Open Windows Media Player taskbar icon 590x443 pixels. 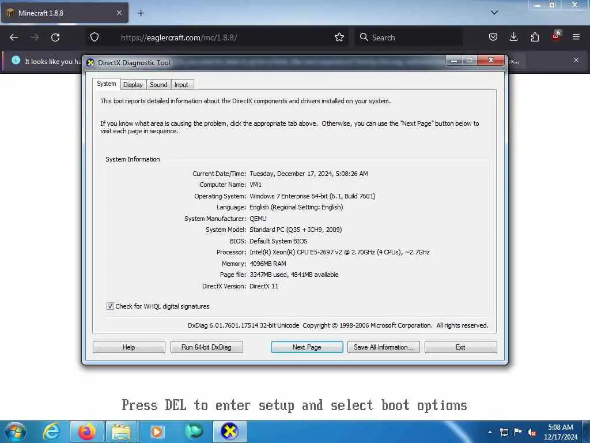pos(157,431)
